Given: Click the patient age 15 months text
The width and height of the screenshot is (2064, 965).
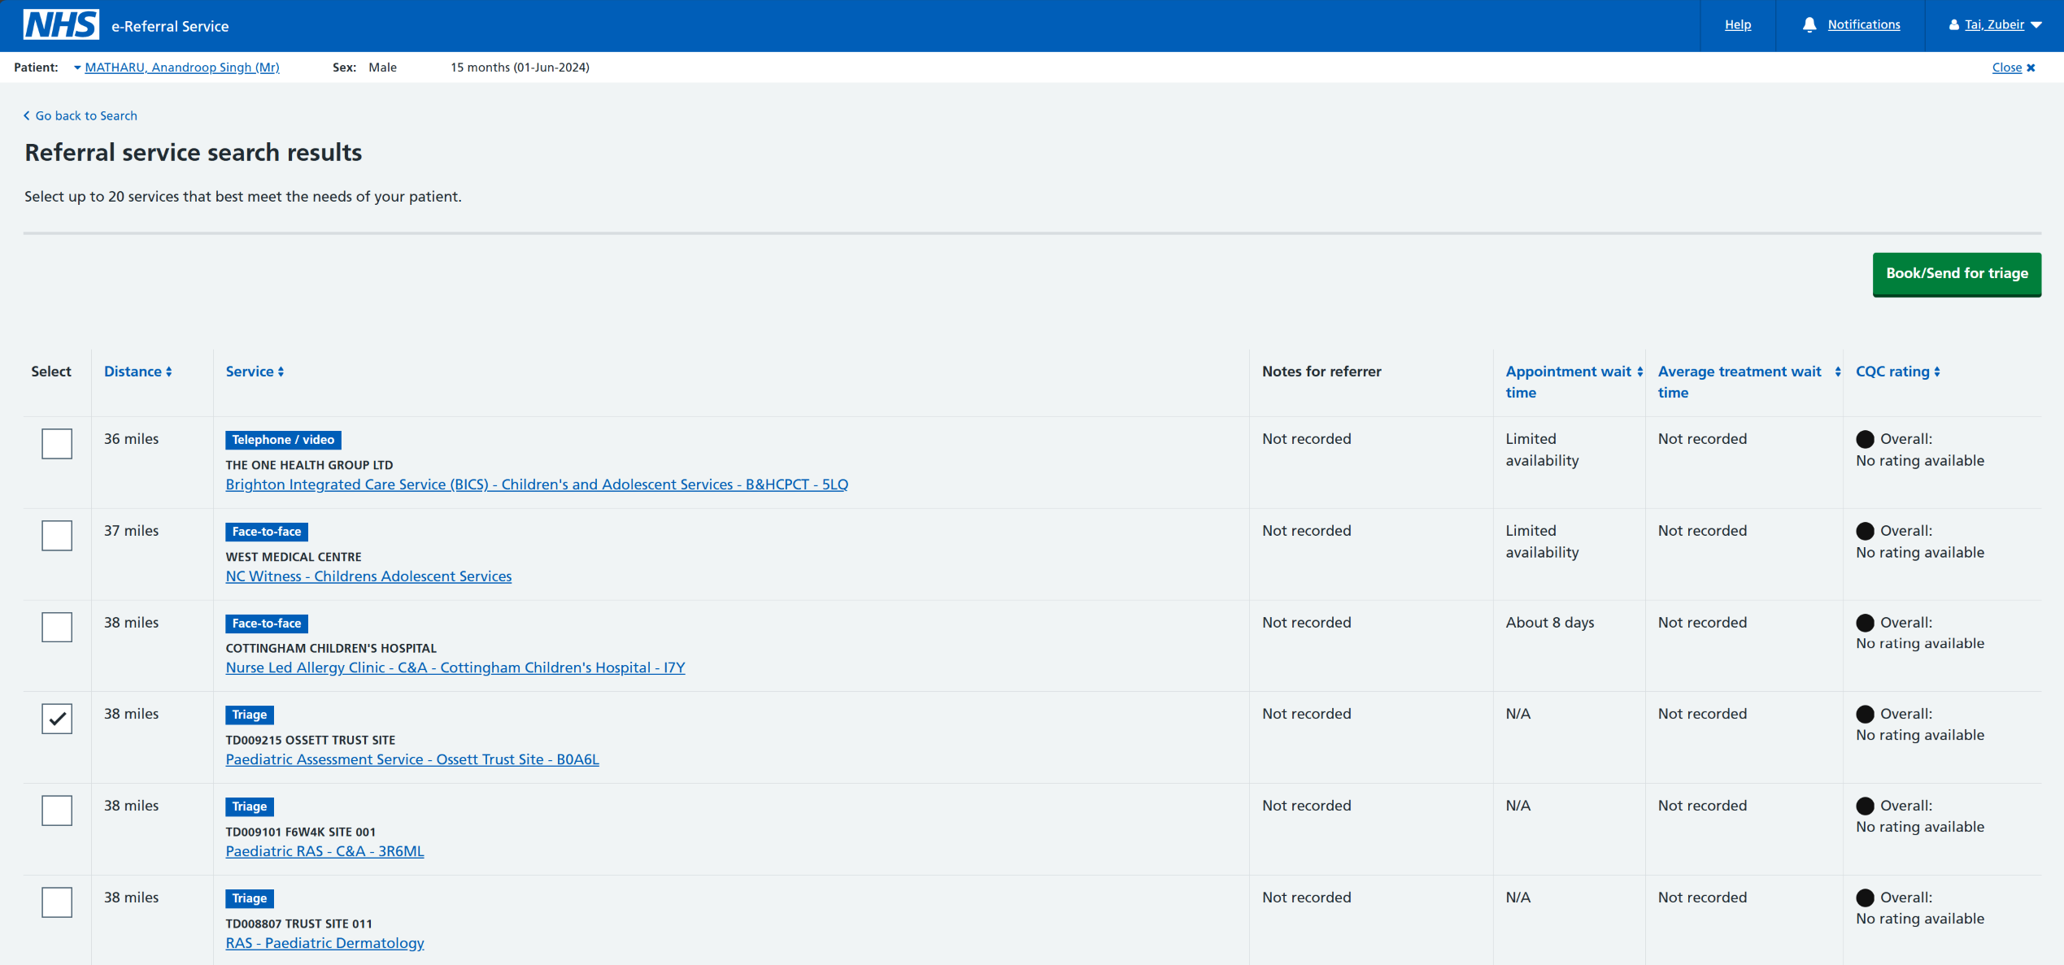Looking at the screenshot, I should 520,67.
